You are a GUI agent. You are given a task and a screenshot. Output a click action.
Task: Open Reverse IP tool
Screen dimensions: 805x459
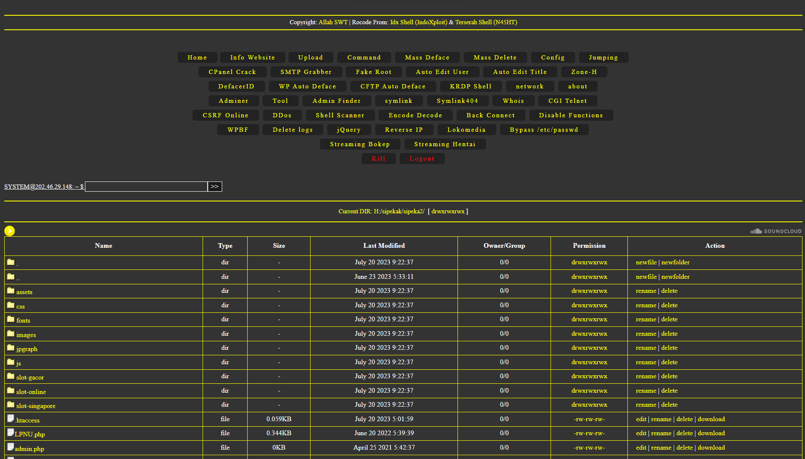click(x=404, y=130)
